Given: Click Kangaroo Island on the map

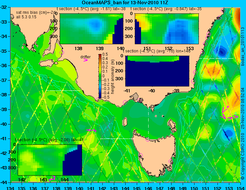Looking at the screenshot, I should pos(48,64).
